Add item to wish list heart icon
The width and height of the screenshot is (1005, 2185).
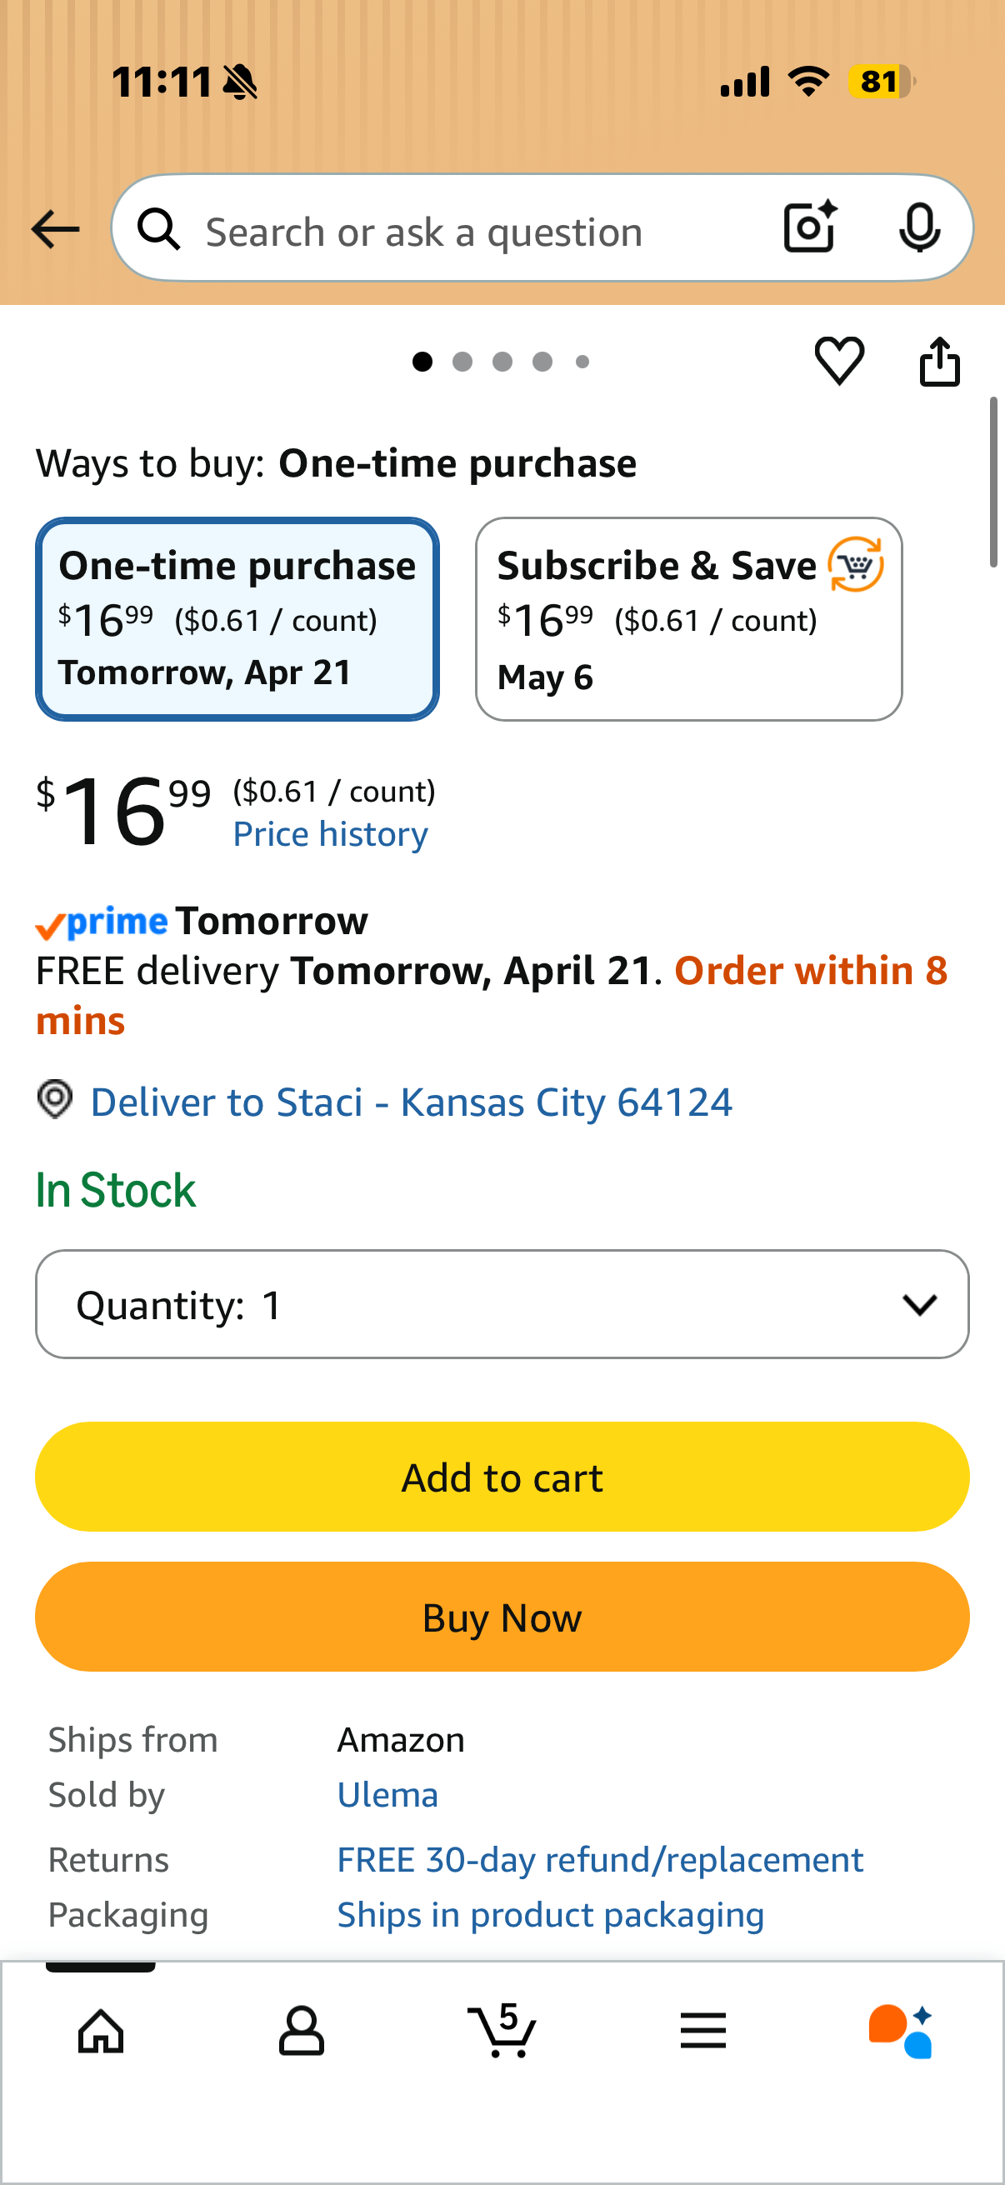[840, 361]
